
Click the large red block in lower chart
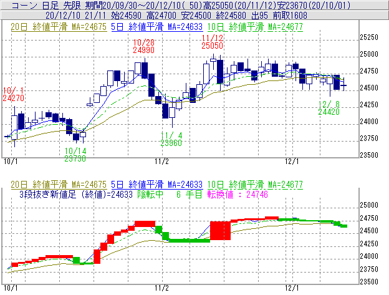tap(220, 231)
